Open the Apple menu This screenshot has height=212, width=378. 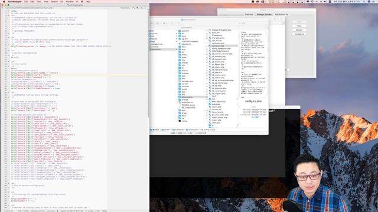point(4,1)
